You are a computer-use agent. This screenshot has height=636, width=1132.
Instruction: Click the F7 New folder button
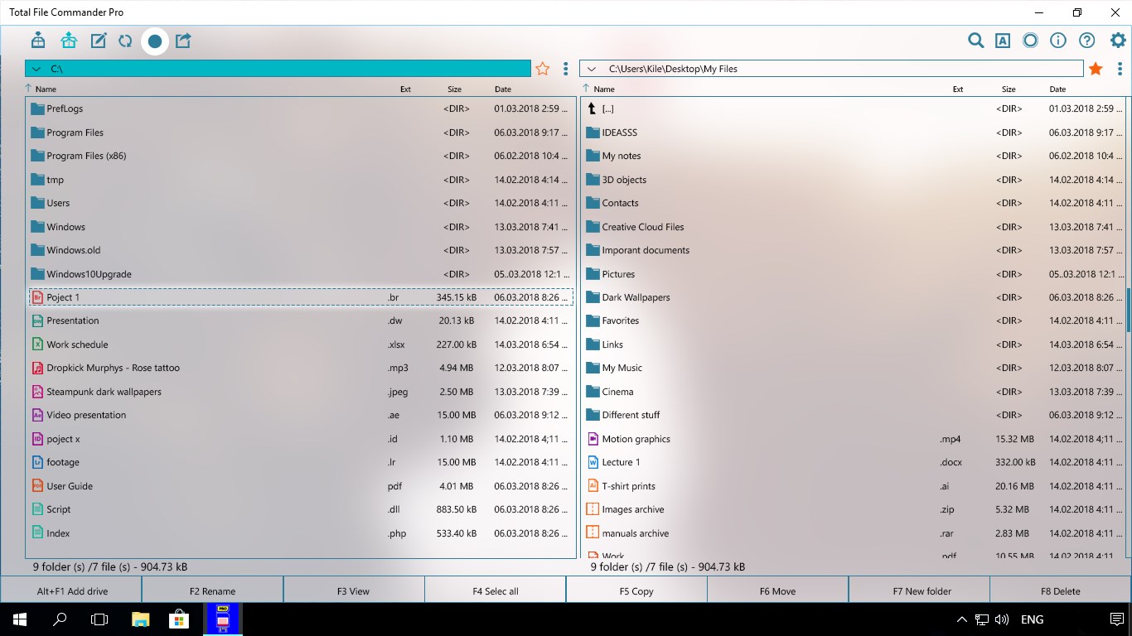[922, 590]
